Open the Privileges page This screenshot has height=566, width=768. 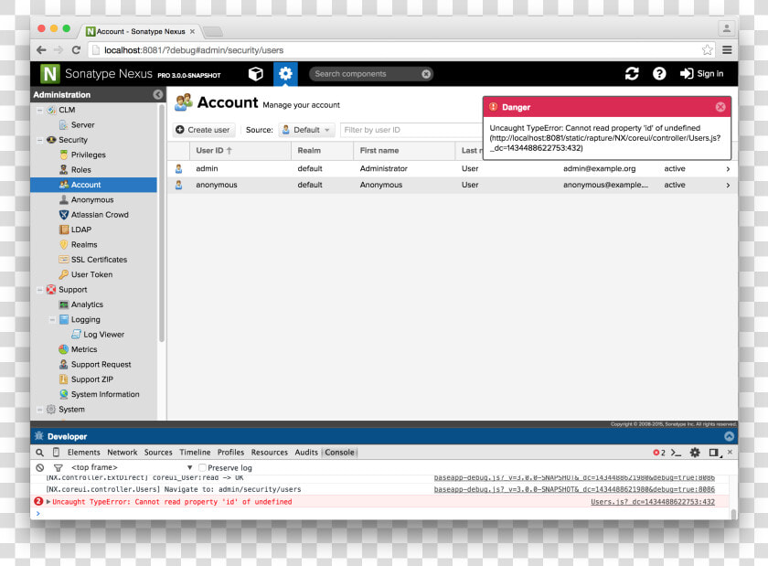[x=82, y=155]
